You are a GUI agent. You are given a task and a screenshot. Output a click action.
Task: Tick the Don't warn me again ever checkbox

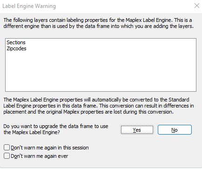(7, 156)
